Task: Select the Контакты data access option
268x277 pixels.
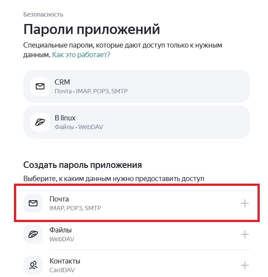Action: click(137, 265)
